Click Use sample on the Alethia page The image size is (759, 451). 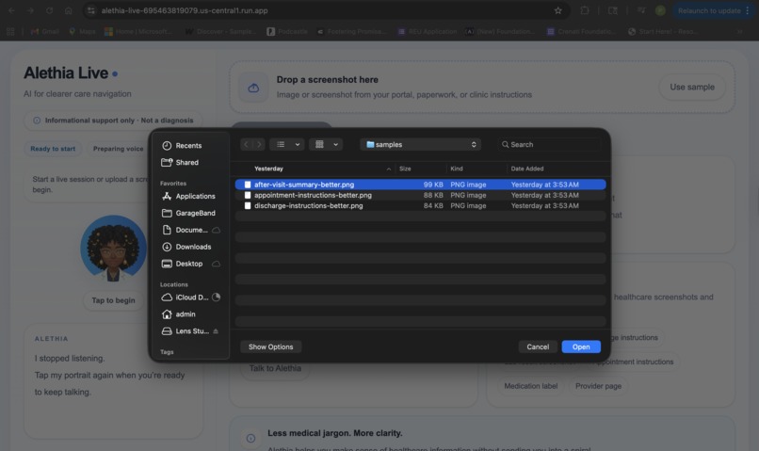(692, 88)
